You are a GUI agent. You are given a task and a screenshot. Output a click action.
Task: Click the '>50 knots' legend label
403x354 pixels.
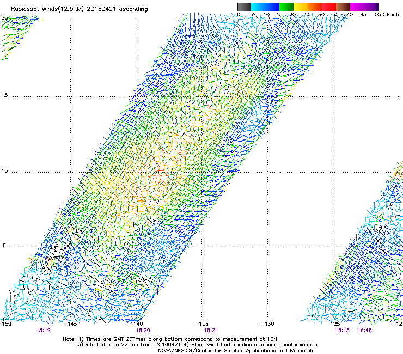tap(387, 14)
